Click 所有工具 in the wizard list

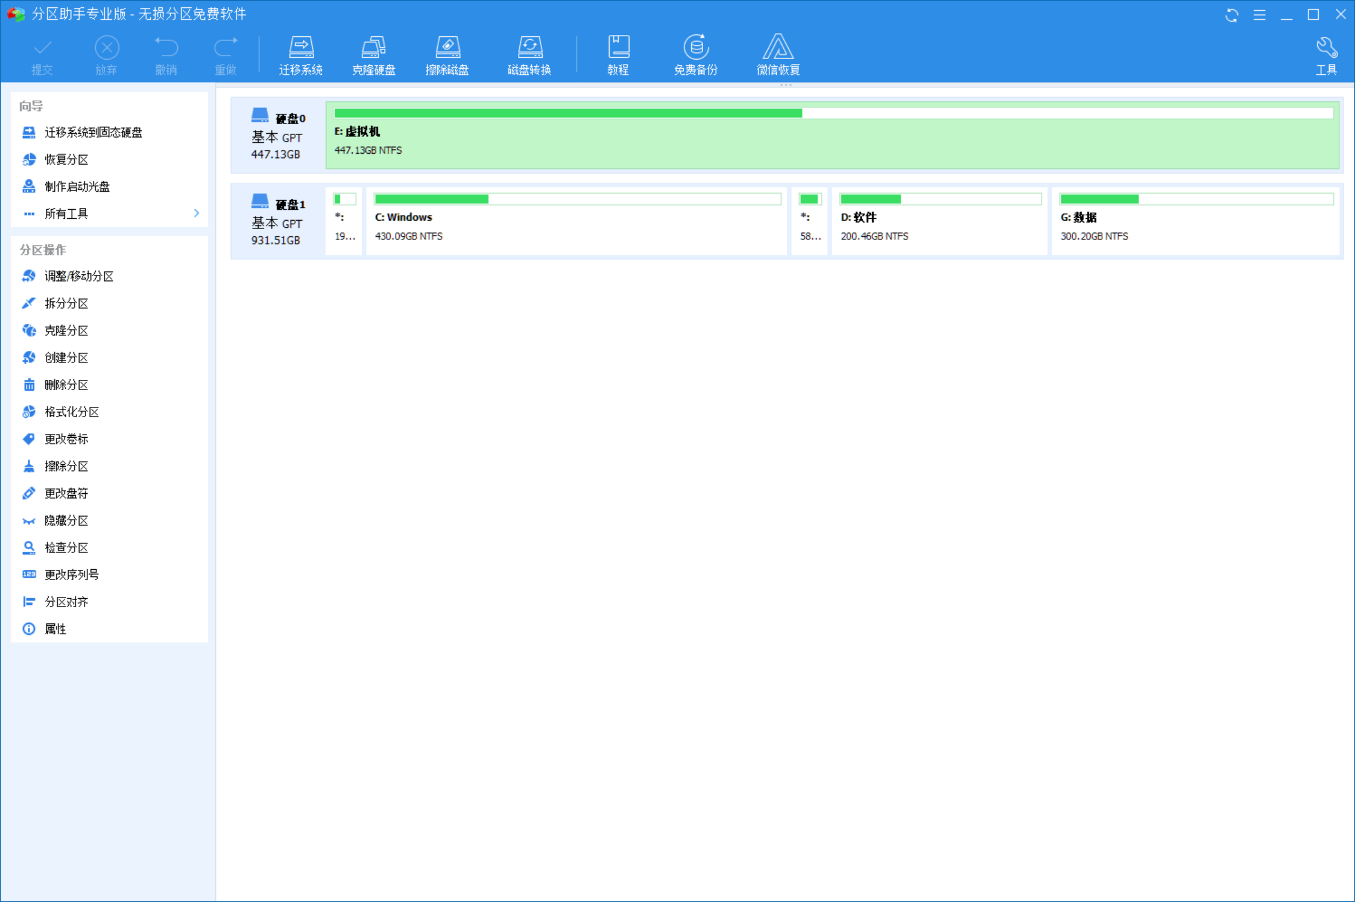coord(66,213)
